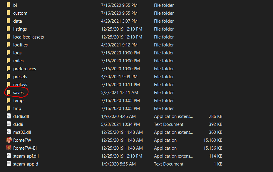
Task: Select the listings folder name
Action: click(20, 29)
